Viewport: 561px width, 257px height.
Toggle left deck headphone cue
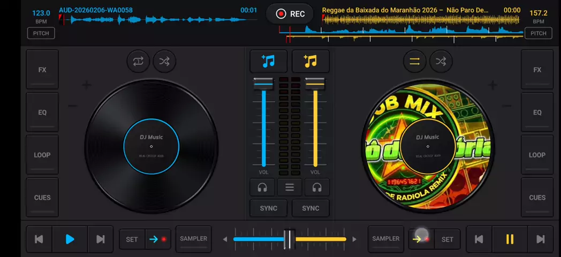tap(262, 187)
